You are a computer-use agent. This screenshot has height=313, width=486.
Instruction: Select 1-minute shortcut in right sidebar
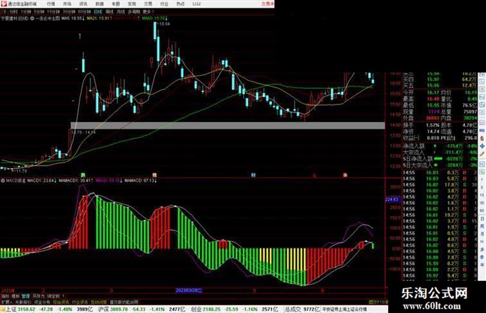click(x=482, y=179)
